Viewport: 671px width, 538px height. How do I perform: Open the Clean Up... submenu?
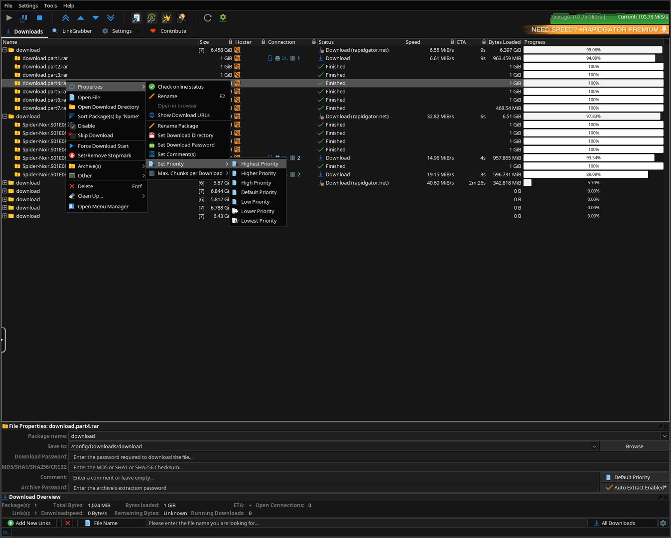[106, 196]
